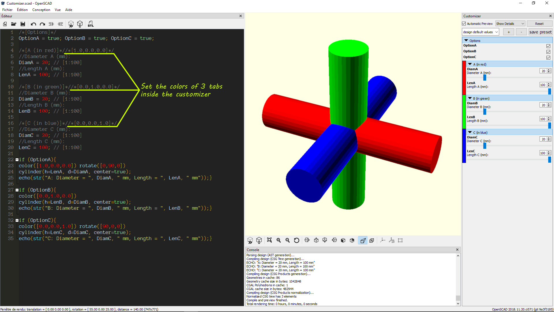
Task: Export the model as STL
Action: 91,24
